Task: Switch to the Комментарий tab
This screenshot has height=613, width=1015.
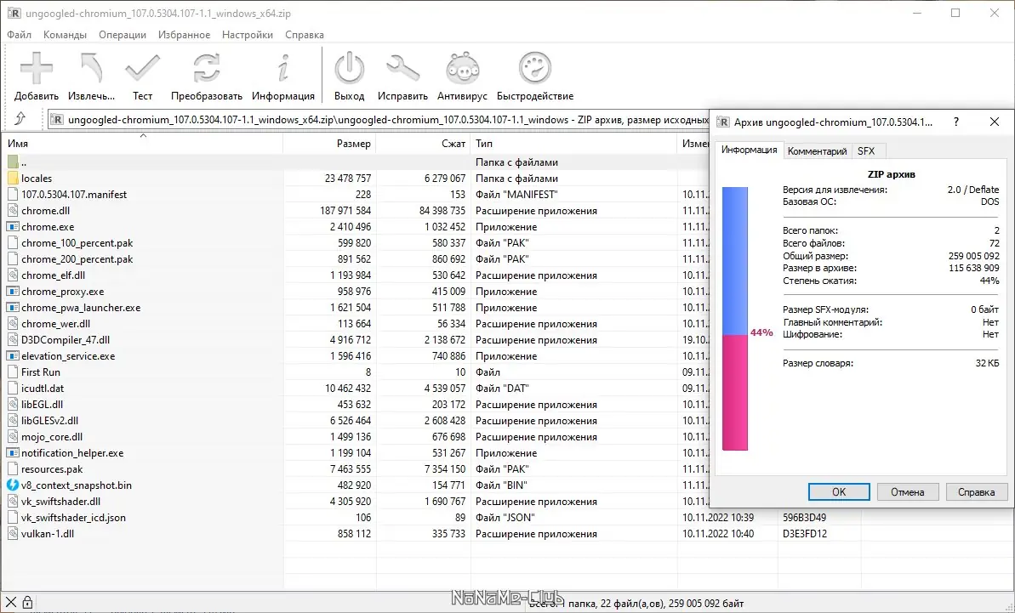Action: (x=817, y=150)
